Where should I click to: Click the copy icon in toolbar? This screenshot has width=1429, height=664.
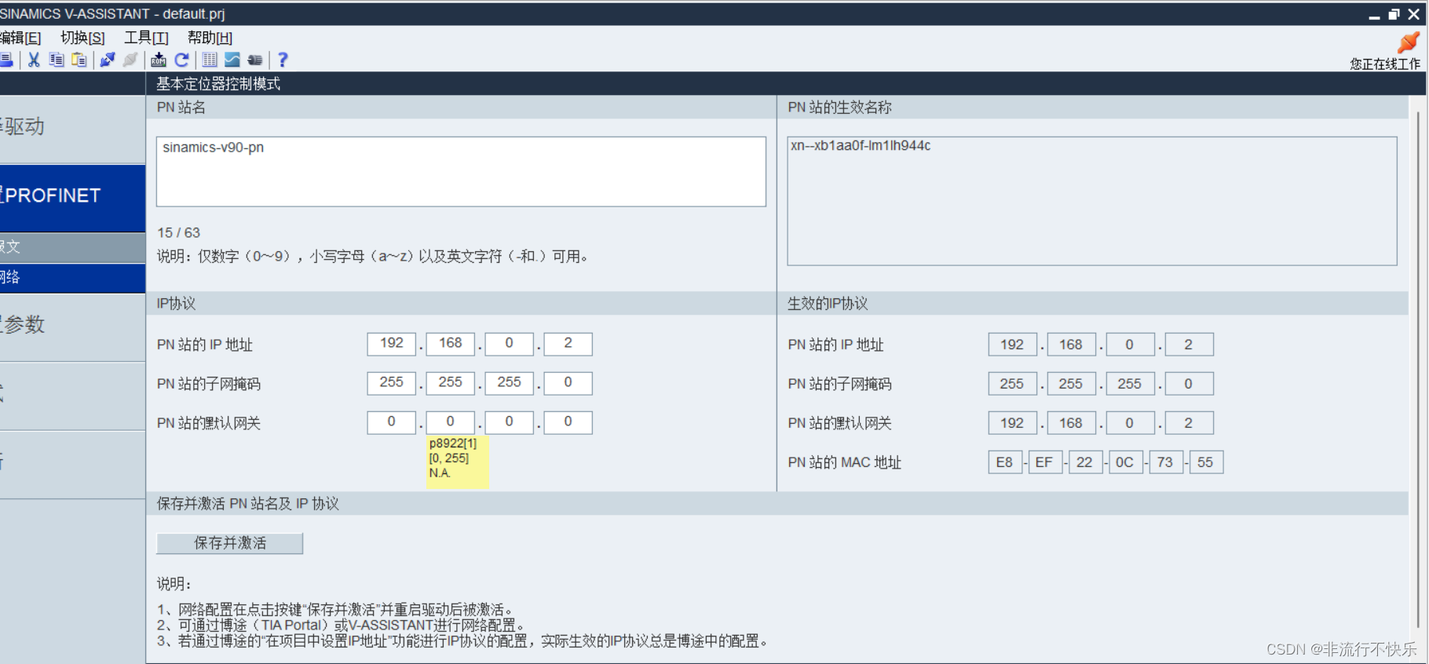[57, 60]
